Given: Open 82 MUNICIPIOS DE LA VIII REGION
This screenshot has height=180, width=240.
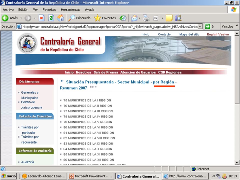Looking at the screenshot, I should pos(89,138).
